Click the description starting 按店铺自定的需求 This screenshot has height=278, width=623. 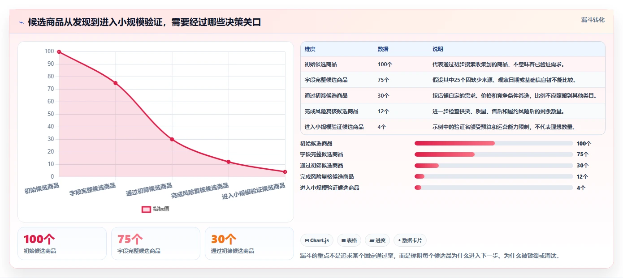[x=515, y=96]
